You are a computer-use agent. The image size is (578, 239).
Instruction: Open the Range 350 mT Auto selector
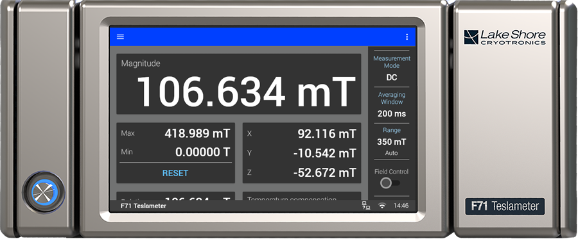(392, 141)
